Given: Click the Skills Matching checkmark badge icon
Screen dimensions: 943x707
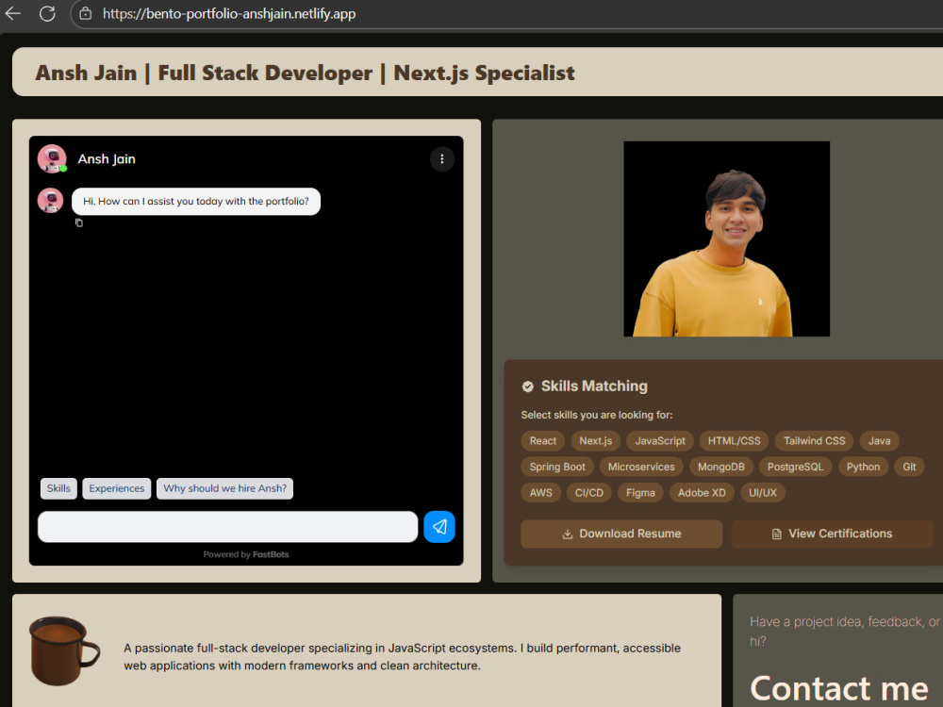Looking at the screenshot, I should point(527,386).
